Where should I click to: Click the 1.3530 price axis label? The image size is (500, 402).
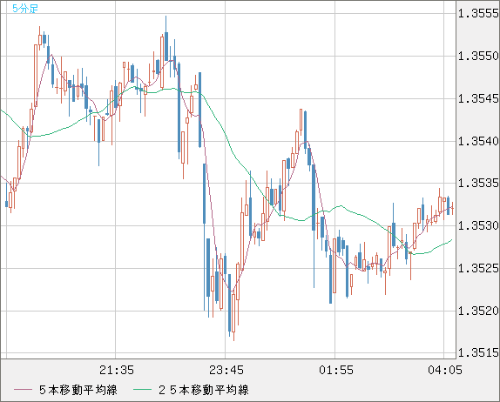point(478,226)
